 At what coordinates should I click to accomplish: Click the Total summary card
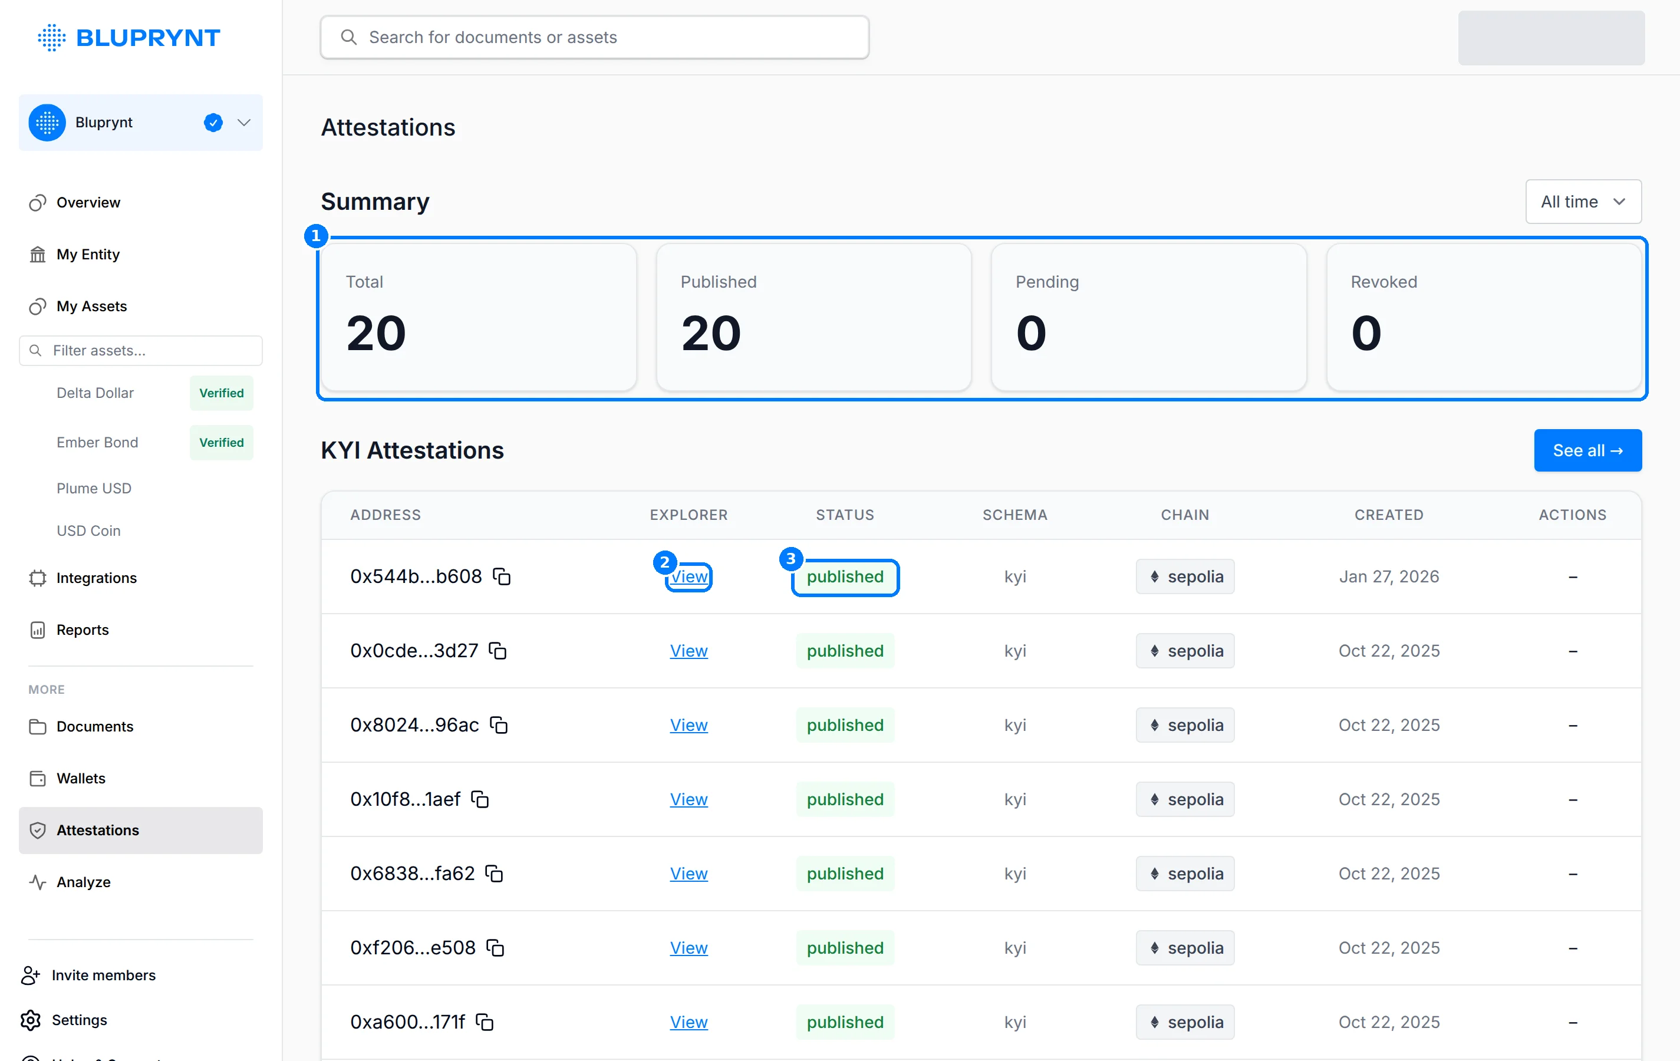[x=479, y=317]
